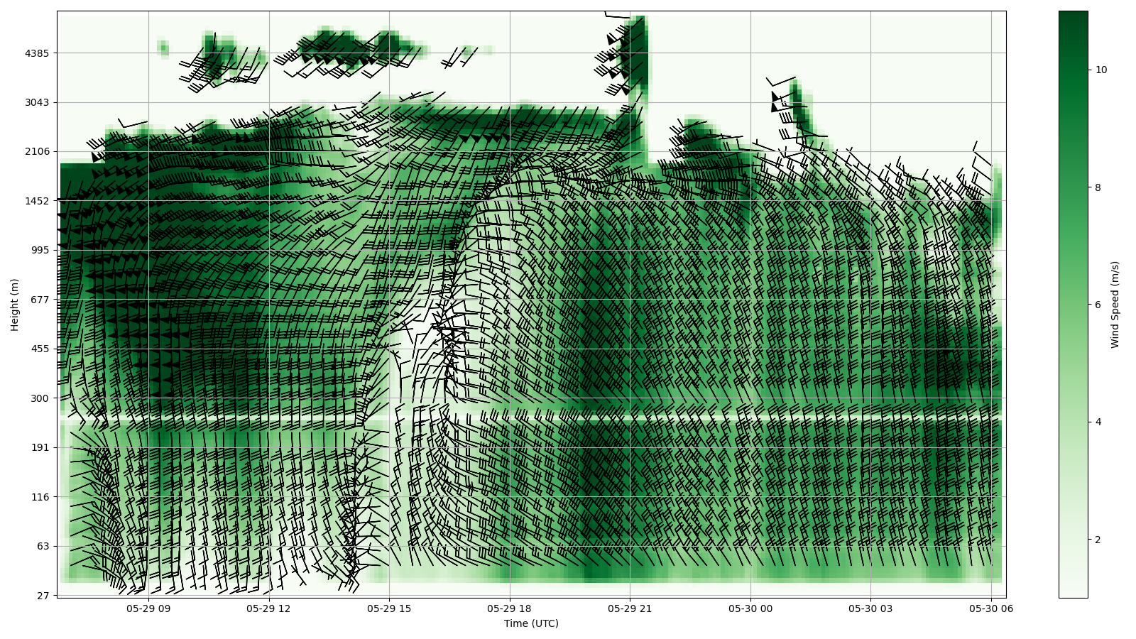
Task: Click the Wind Speed (m/s) colorbar title
Action: [x=1115, y=305]
